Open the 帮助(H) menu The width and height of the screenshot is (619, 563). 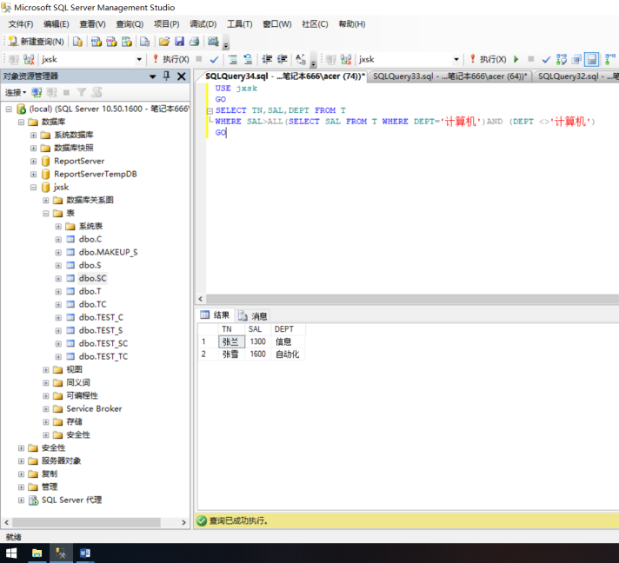pos(352,24)
